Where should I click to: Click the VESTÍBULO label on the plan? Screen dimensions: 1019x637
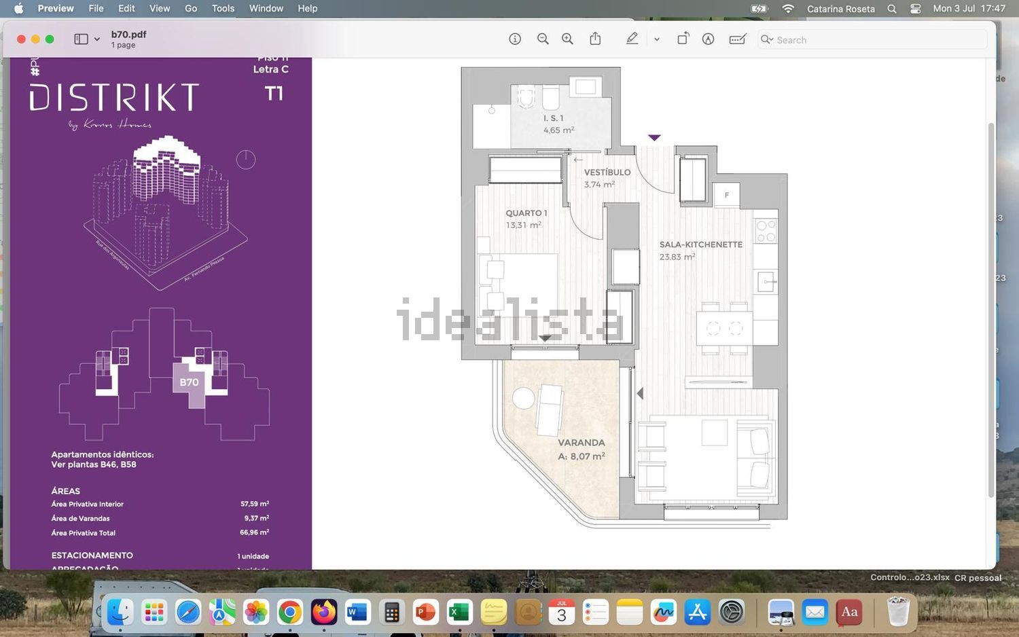(x=607, y=172)
